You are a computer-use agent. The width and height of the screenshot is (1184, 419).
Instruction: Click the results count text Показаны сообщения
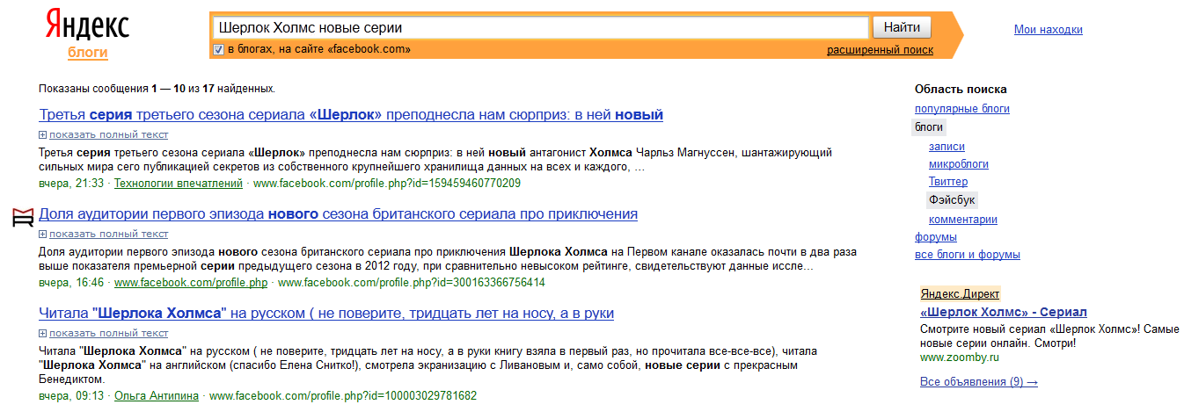(x=157, y=89)
